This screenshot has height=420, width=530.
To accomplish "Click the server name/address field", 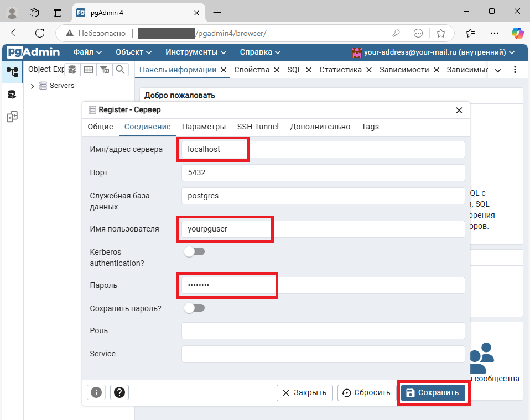I will click(323, 149).
